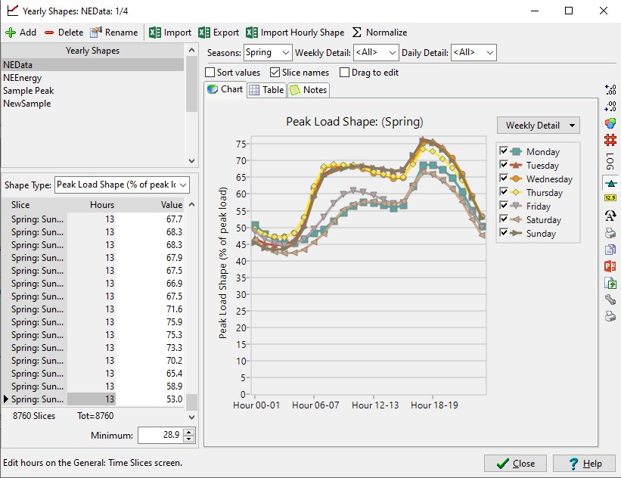Open the Shape Type dropdown
Viewport: 621px width, 478px height.
pyautogui.click(x=122, y=185)
